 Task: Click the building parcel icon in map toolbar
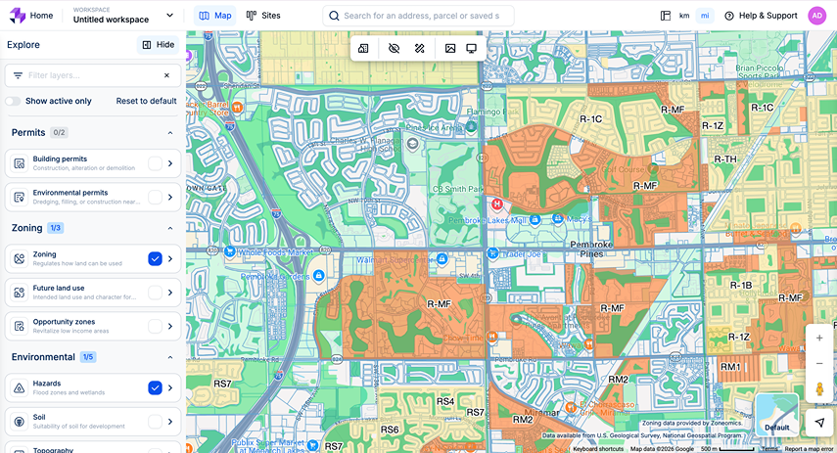364,48
